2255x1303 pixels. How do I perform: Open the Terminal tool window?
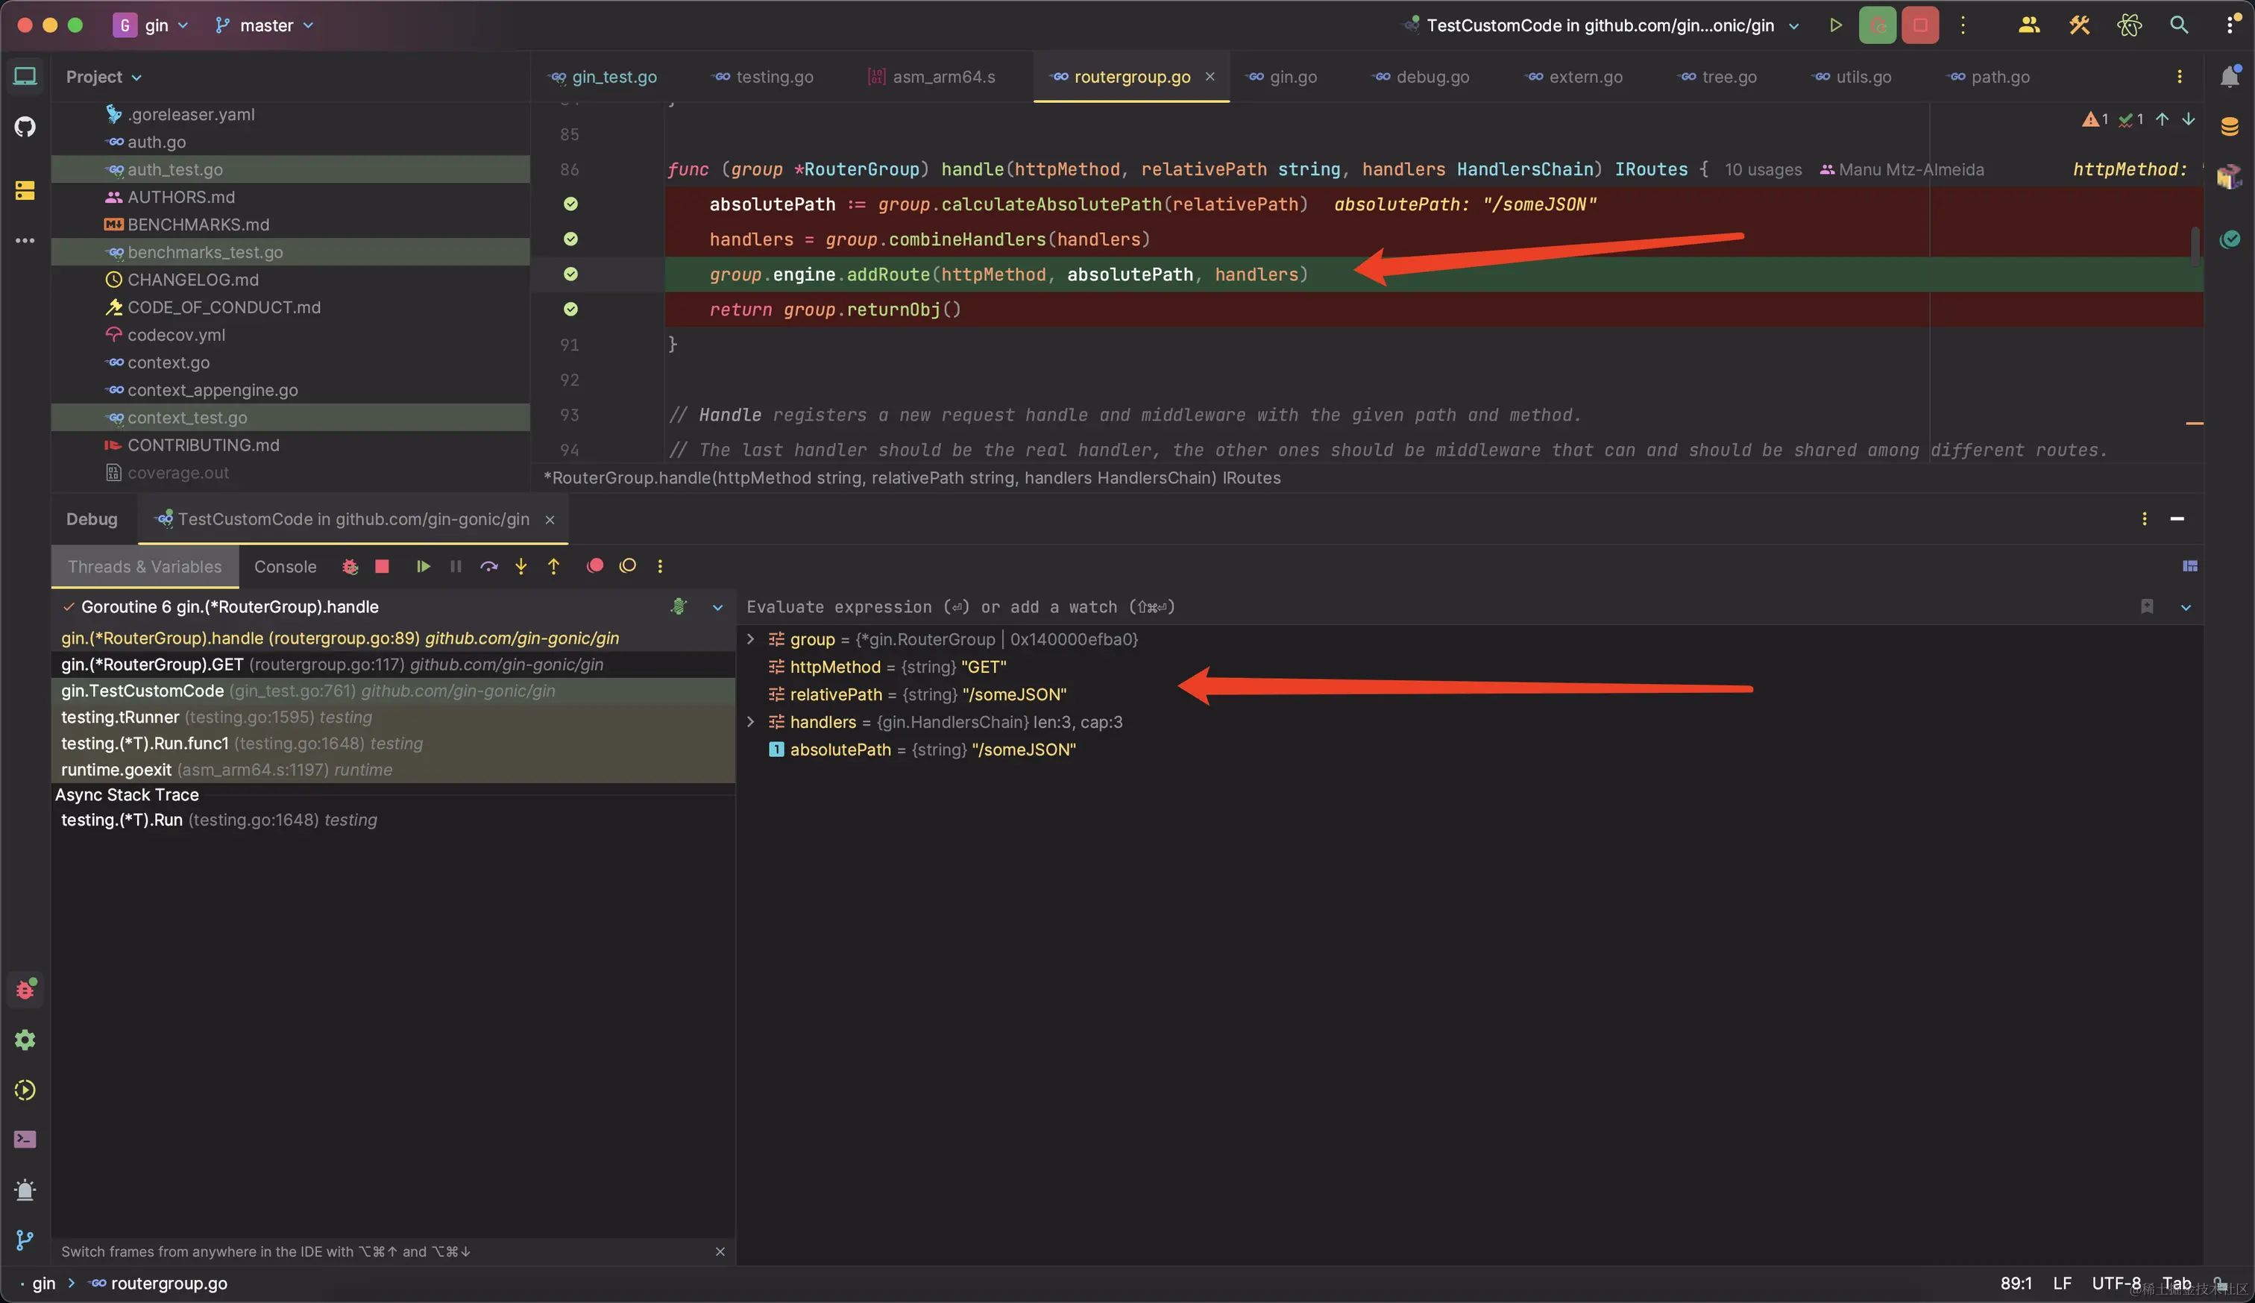coord(25,1139)
